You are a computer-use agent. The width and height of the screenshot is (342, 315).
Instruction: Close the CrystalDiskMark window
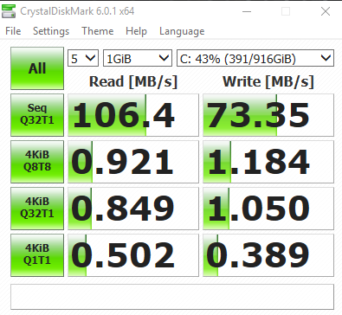(326, 11)
